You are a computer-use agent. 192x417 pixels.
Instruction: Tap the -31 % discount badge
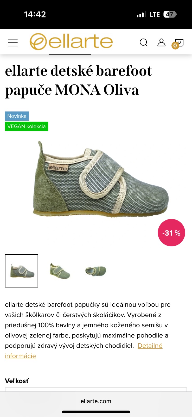tap(171, 233)
